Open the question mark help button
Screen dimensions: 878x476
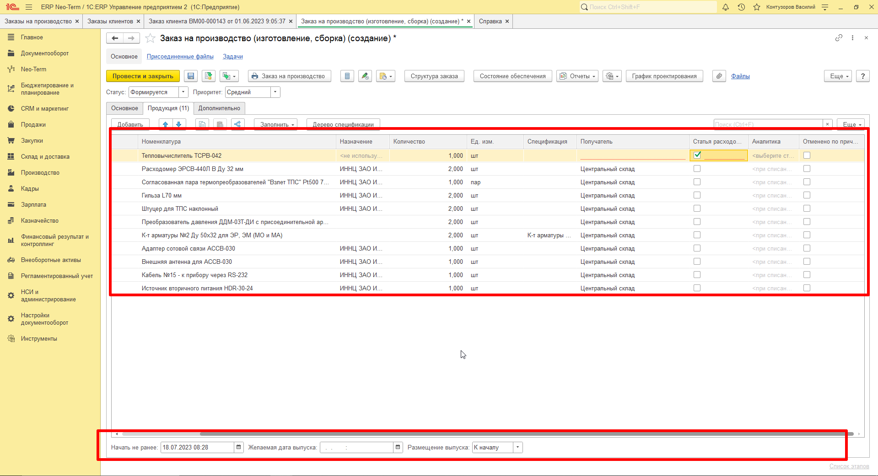point(863,76)
